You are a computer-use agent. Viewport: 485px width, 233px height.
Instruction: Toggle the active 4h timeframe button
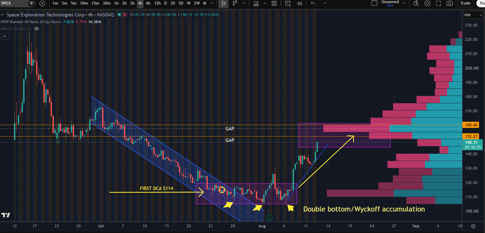pos(140,3)
